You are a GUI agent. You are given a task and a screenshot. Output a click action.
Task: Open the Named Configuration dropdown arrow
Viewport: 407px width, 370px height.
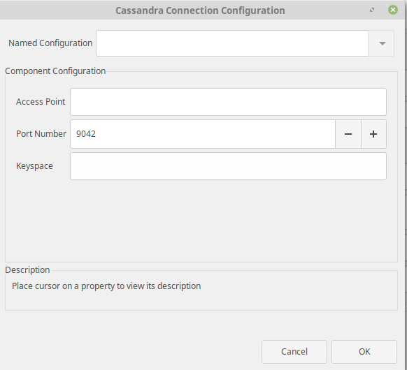point(381,43)
